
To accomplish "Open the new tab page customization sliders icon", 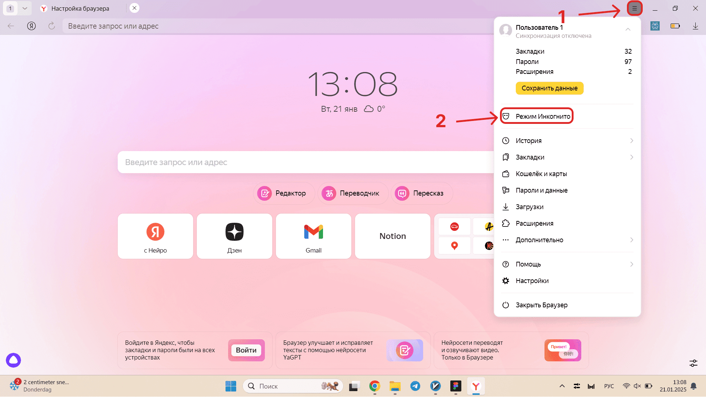I will pyautogui.click(x=693, y=363).
